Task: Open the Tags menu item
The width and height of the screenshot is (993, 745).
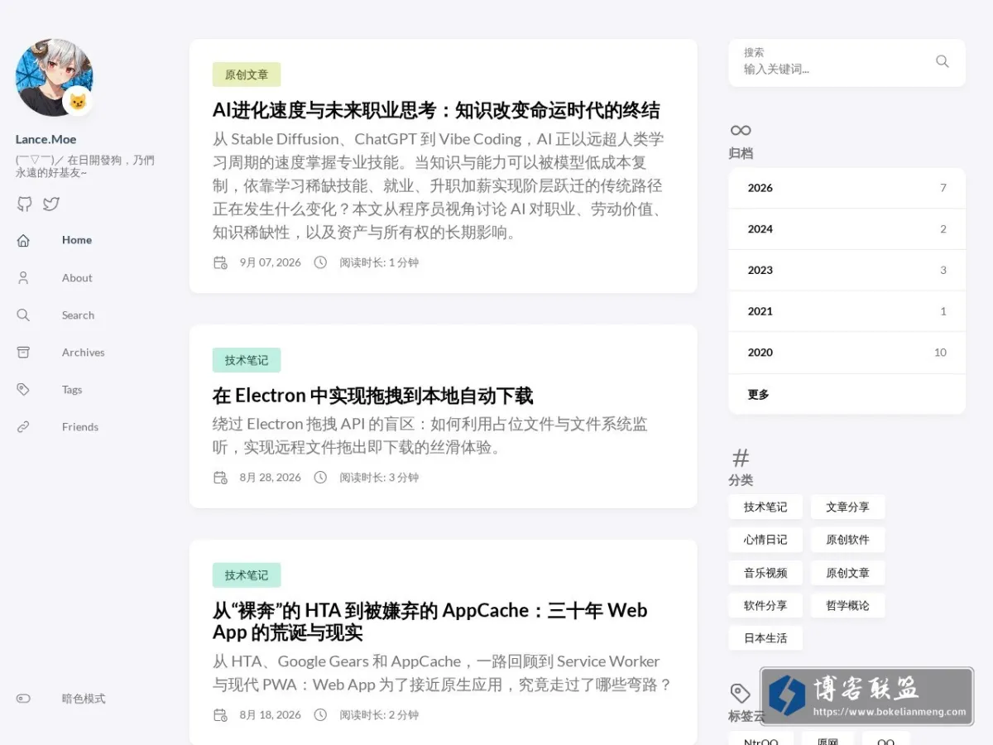Action: [x=72, y=390]
